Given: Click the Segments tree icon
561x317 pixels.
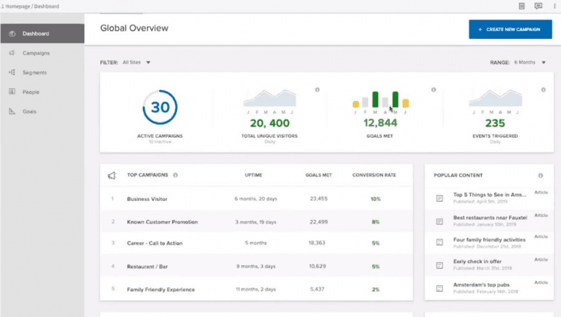Looking at the screenshot, I should (x=12, y=72).
